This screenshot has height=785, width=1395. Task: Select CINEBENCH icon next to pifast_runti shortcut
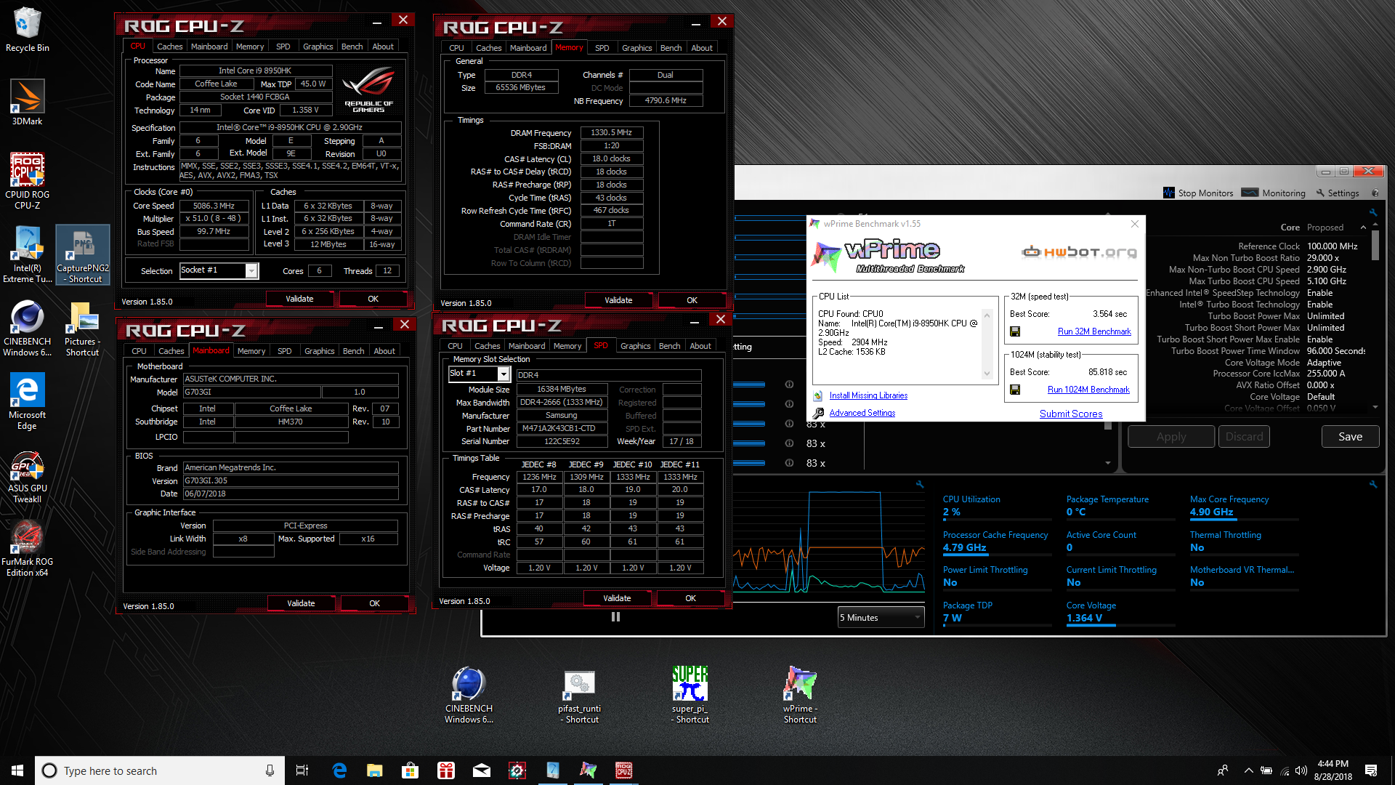[469, 695]
